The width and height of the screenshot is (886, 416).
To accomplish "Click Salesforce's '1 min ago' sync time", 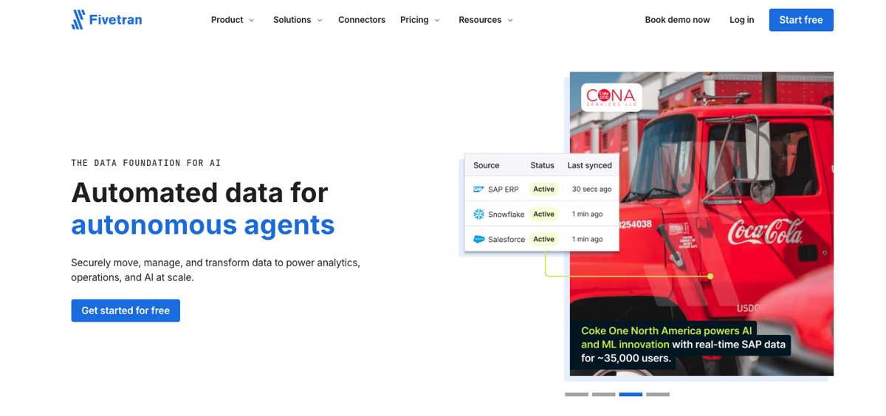I will click(x=587, y=240).
